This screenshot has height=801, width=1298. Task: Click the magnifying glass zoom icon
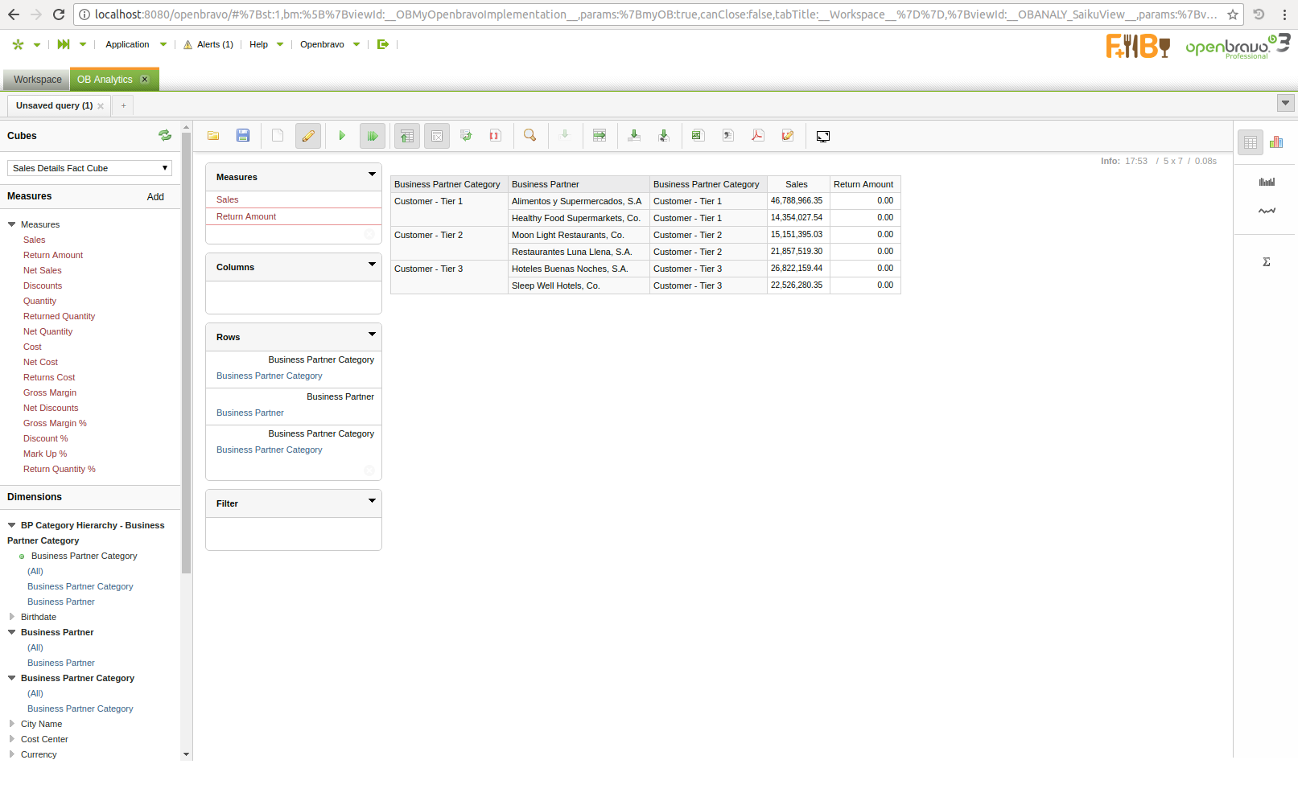(x=530, y=136)
